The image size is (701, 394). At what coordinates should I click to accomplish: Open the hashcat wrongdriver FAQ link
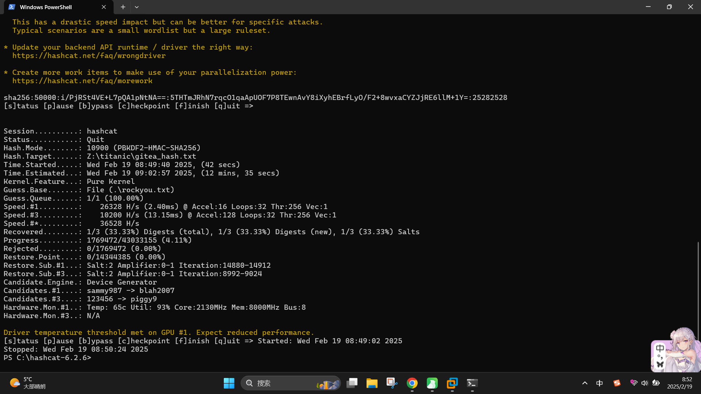(x=89, y=55)
